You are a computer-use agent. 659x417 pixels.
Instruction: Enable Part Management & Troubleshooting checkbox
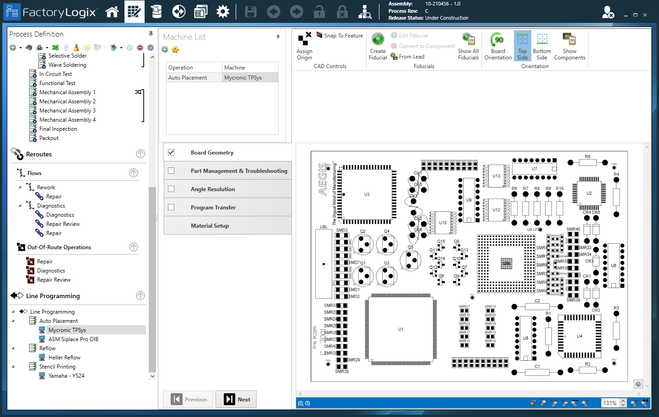pos(171,171)
